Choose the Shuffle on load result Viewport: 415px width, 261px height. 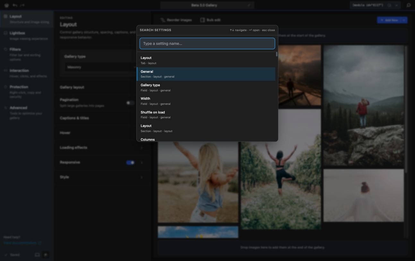[x=206, y=115]
